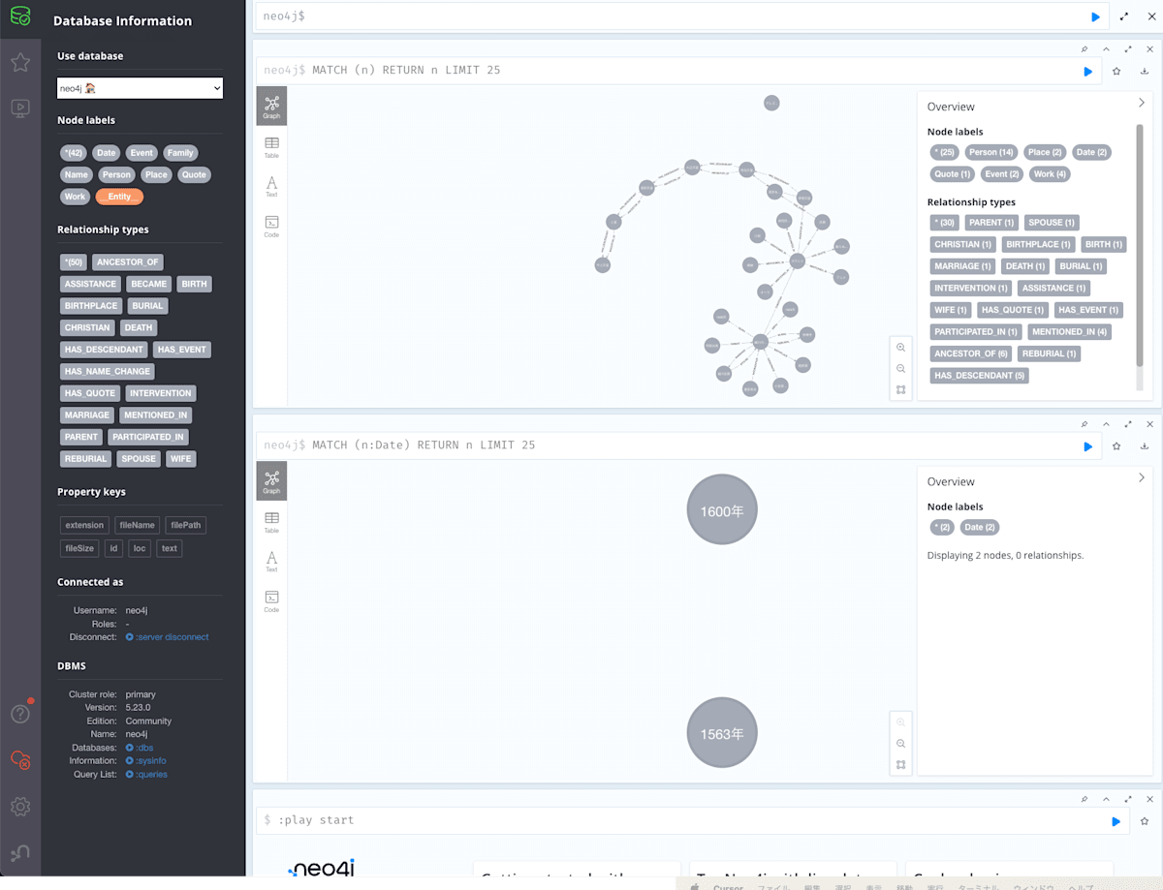1163x890 pixels.
Task: Zoom in on the first graph
Action: [x=900, y=348]
